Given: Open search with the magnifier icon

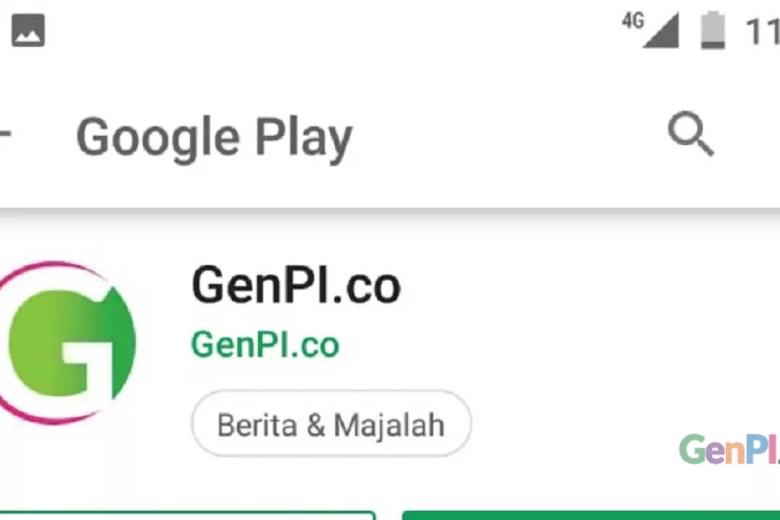Looking at the screenshot, I should [x=690, y=134].
